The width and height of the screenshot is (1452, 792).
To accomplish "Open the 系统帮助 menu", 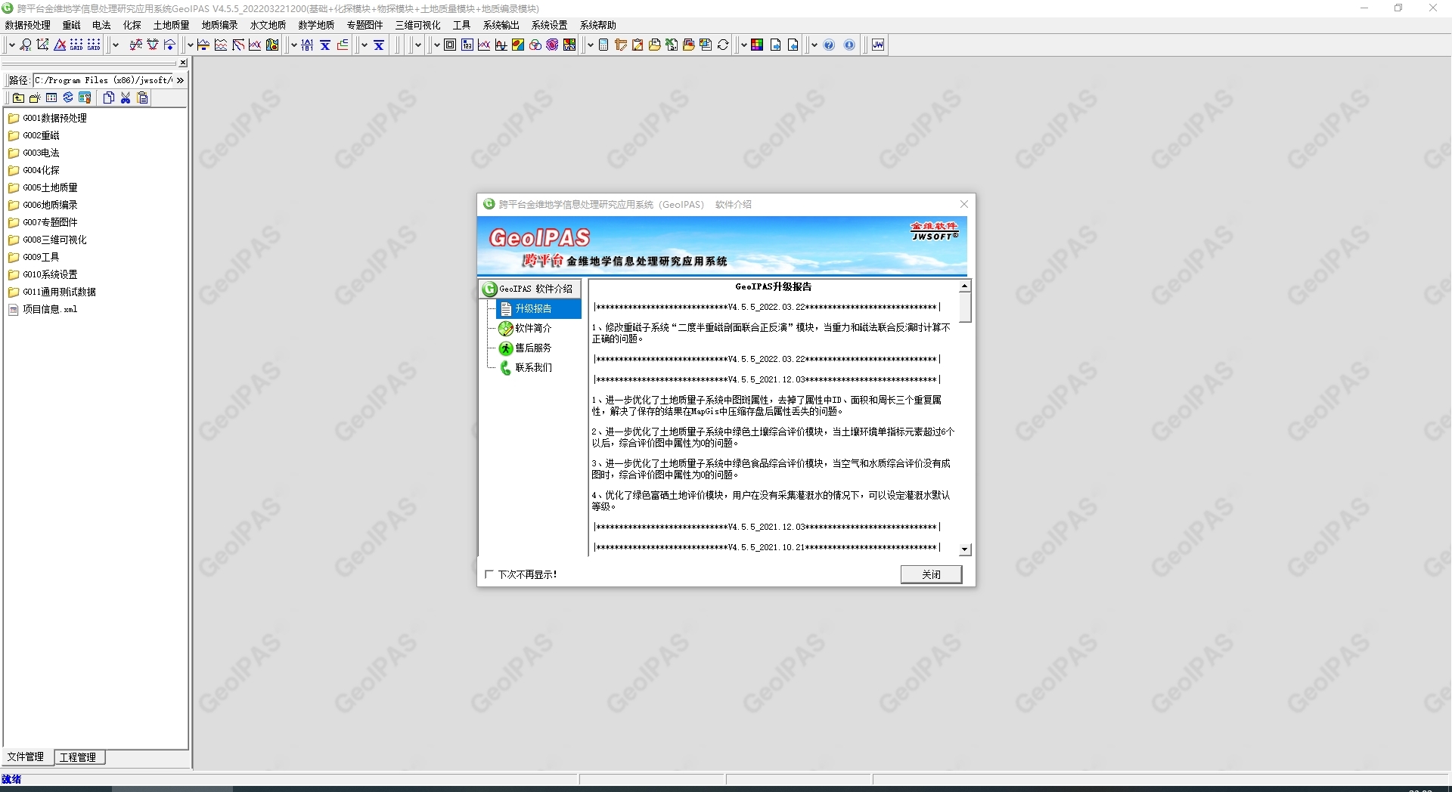I will [x=597, y=25].
